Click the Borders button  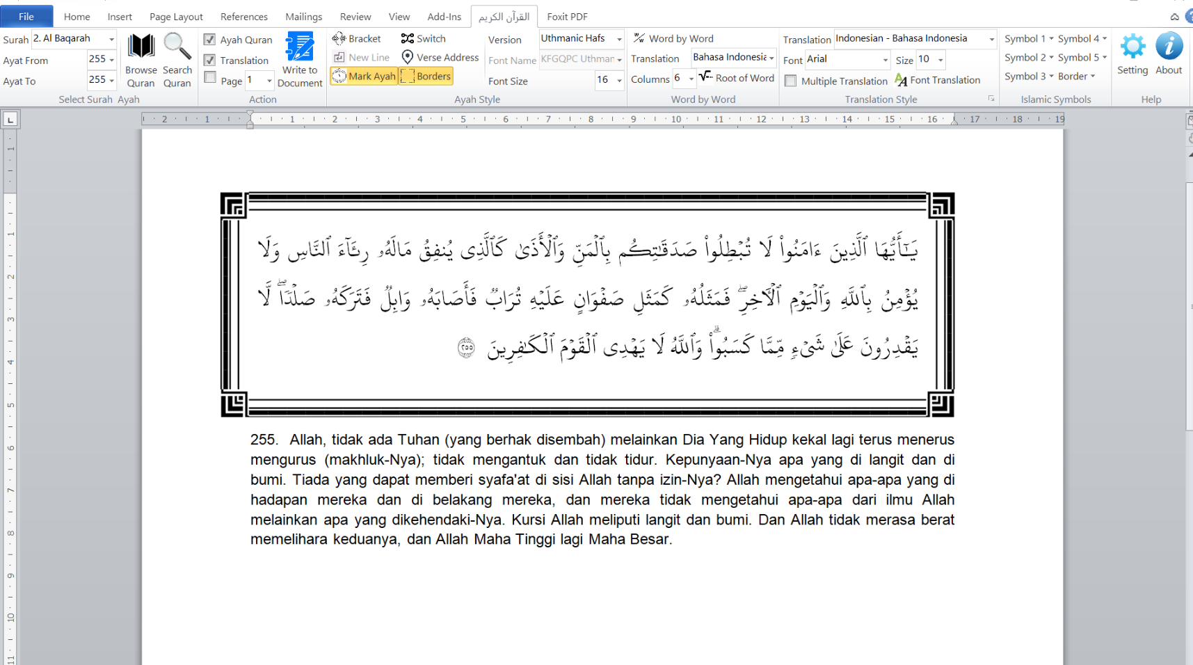[426, 76]
